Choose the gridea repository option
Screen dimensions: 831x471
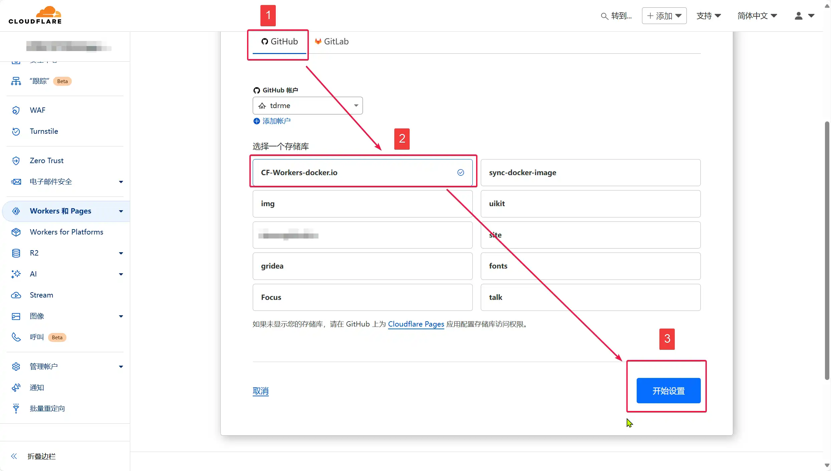click(362, 266)
